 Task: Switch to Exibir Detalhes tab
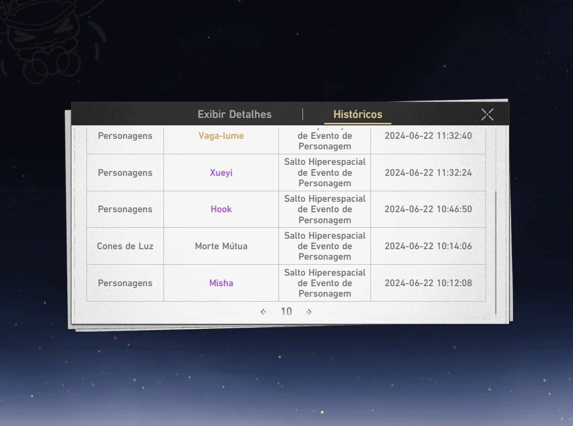pyautogui.click(x=234, y=114)
